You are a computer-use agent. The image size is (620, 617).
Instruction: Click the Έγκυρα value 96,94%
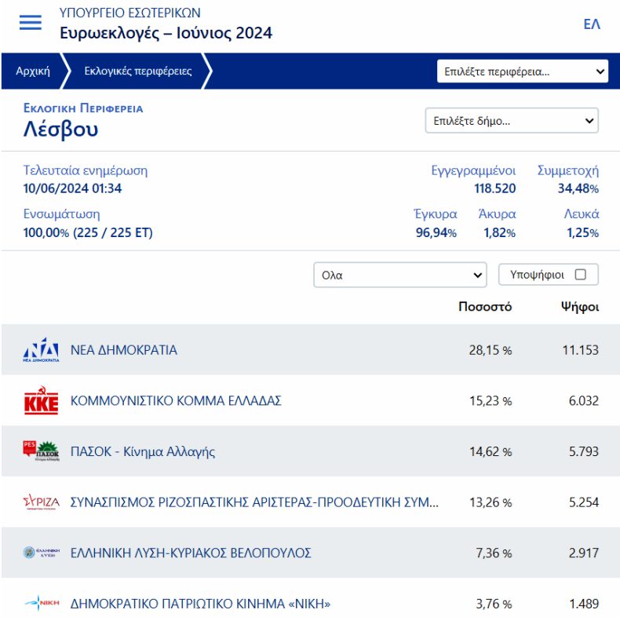pos(436,232)
